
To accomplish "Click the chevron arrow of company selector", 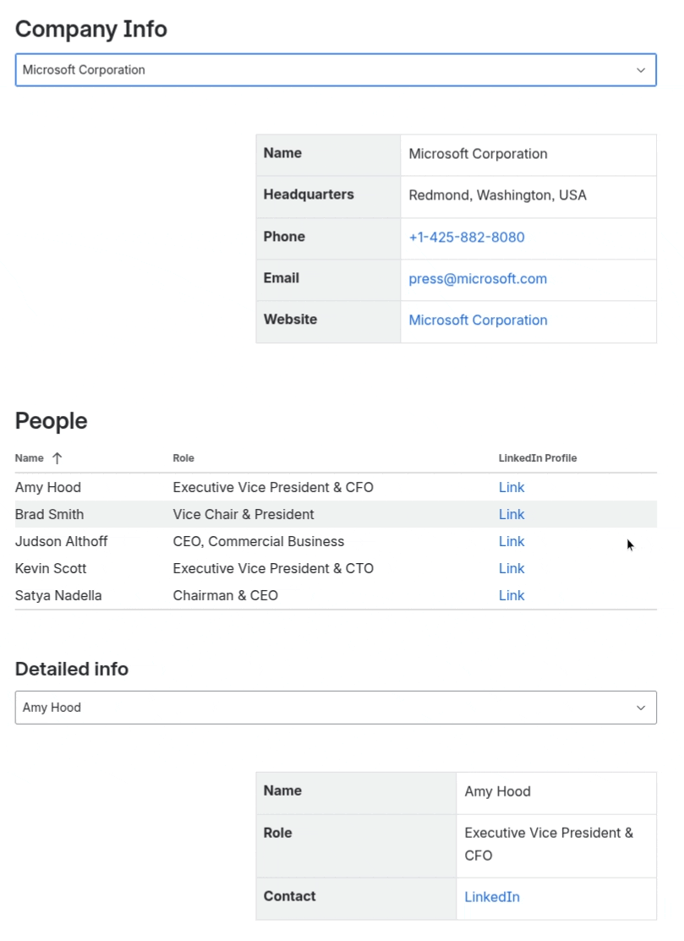I will tap(641, 70).
